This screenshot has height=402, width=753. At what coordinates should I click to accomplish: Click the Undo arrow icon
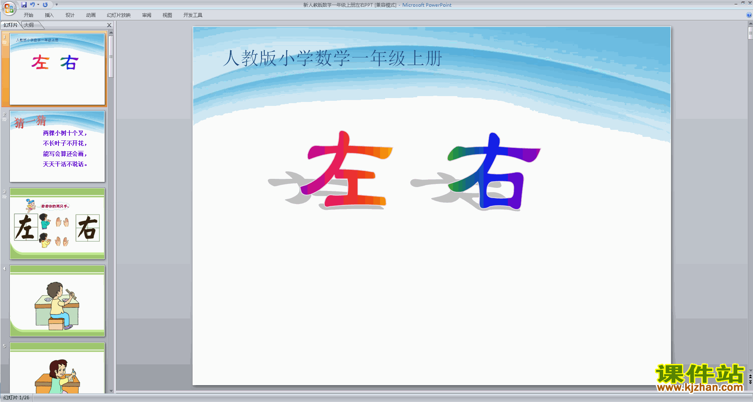tap(33, 5)
